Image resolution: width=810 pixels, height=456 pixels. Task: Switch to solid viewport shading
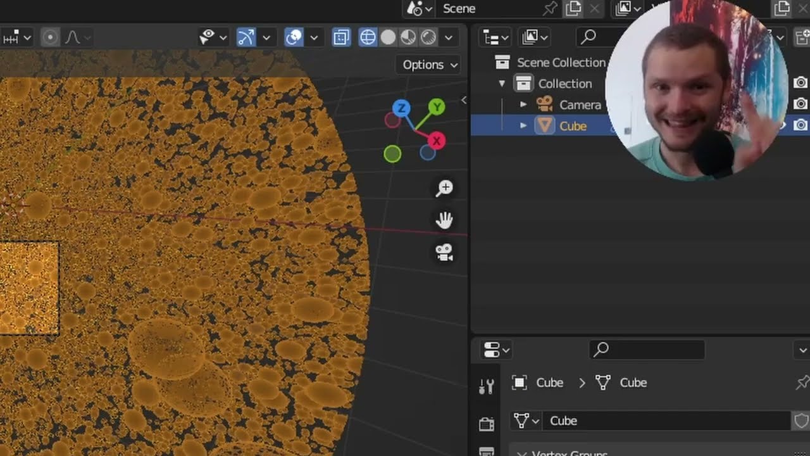click(388, 38)
